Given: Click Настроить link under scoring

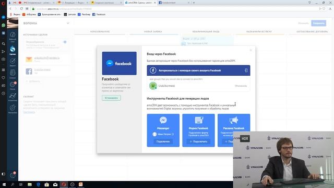Looking at the screenshot, I should [x=29, y=112].
